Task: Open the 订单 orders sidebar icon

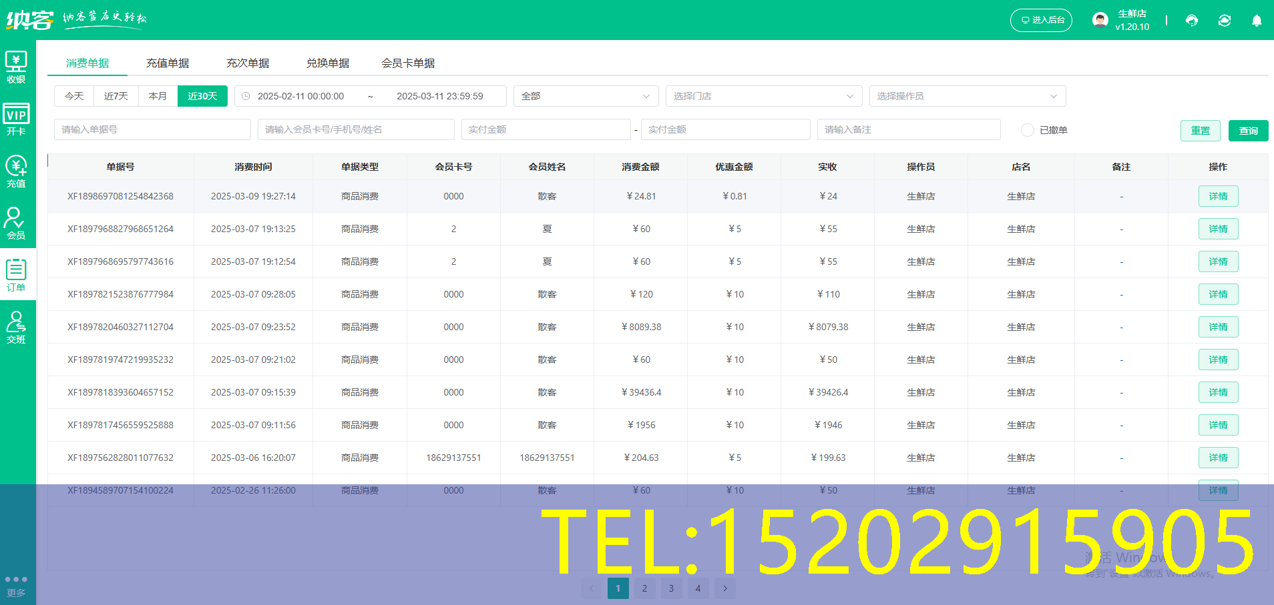Action: [16, 275]
